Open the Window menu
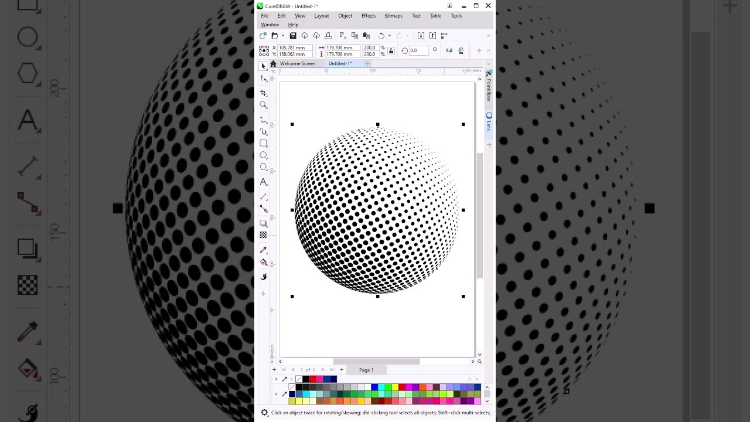750x422 pixels. coord(270,25)
